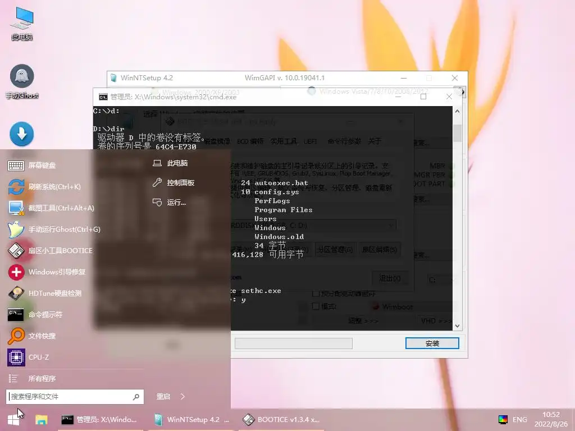575x431 pixels.
Task: Click the cmd vertical scrollbar thumb
Action: point(457,132)
